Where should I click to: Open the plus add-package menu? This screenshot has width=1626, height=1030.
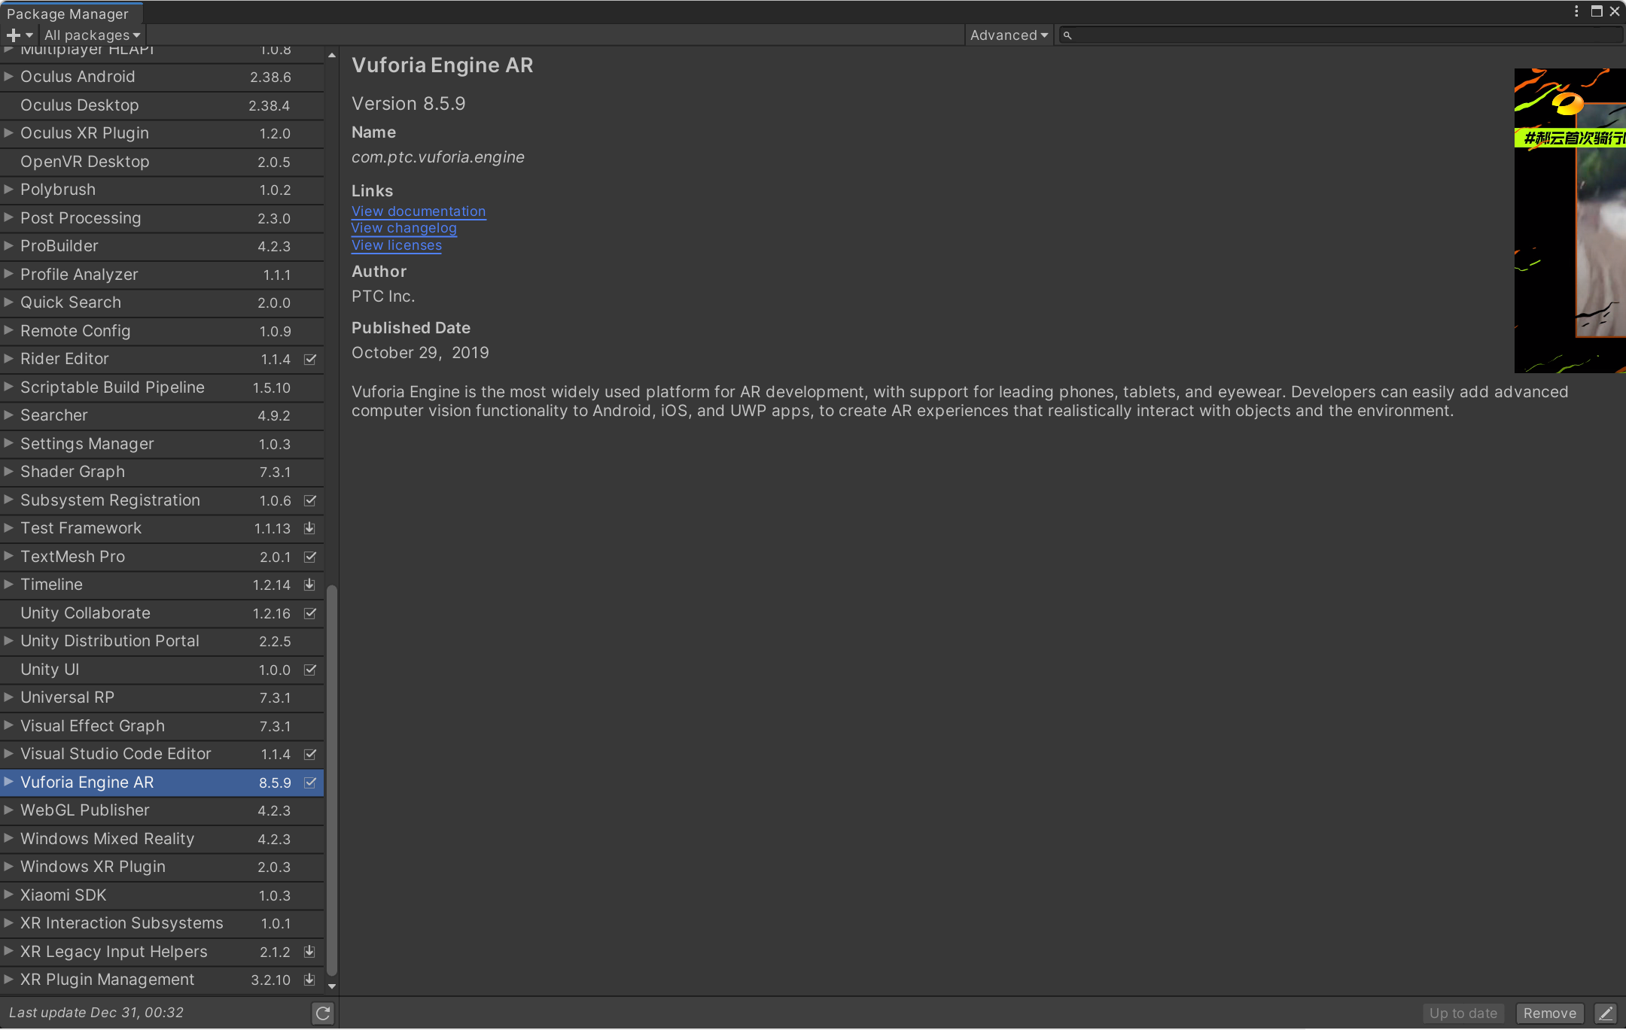(19, 35)
